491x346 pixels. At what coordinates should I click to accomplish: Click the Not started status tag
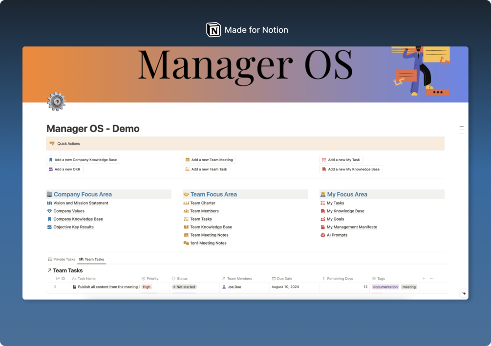(184, 287)
